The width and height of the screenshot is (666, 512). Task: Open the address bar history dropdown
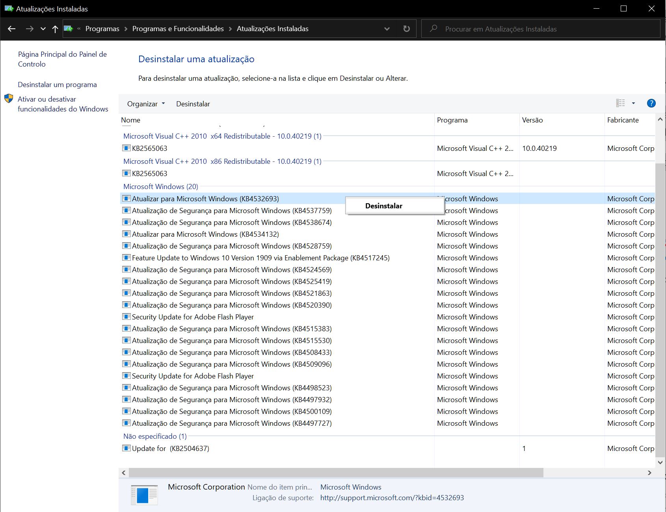click(x=387, y=29)
